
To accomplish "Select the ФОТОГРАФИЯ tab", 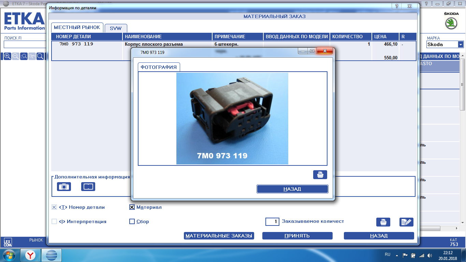I will pyautogui.click(x=159, y=67).
